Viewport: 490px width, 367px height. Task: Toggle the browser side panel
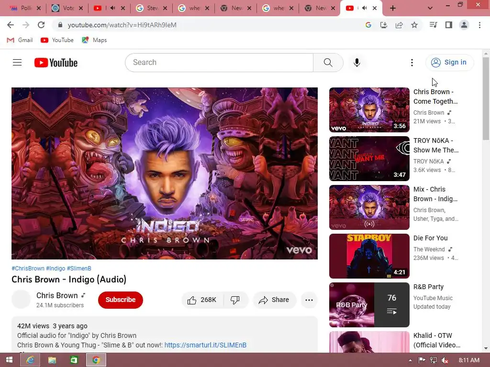pyautogui.click(x=449, y=25)
